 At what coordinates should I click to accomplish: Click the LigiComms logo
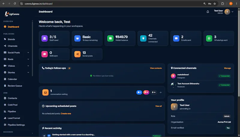[x=12, y=14]
